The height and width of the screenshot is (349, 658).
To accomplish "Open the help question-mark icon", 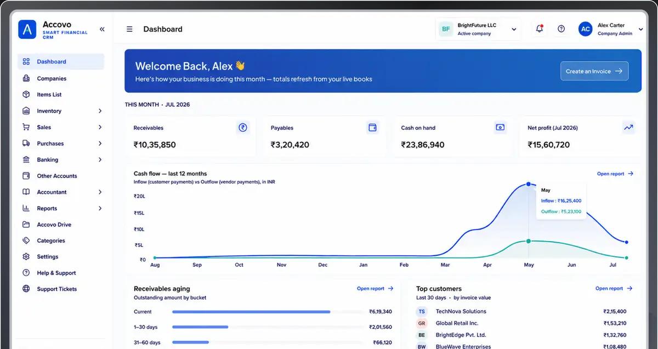I will 561,29.
